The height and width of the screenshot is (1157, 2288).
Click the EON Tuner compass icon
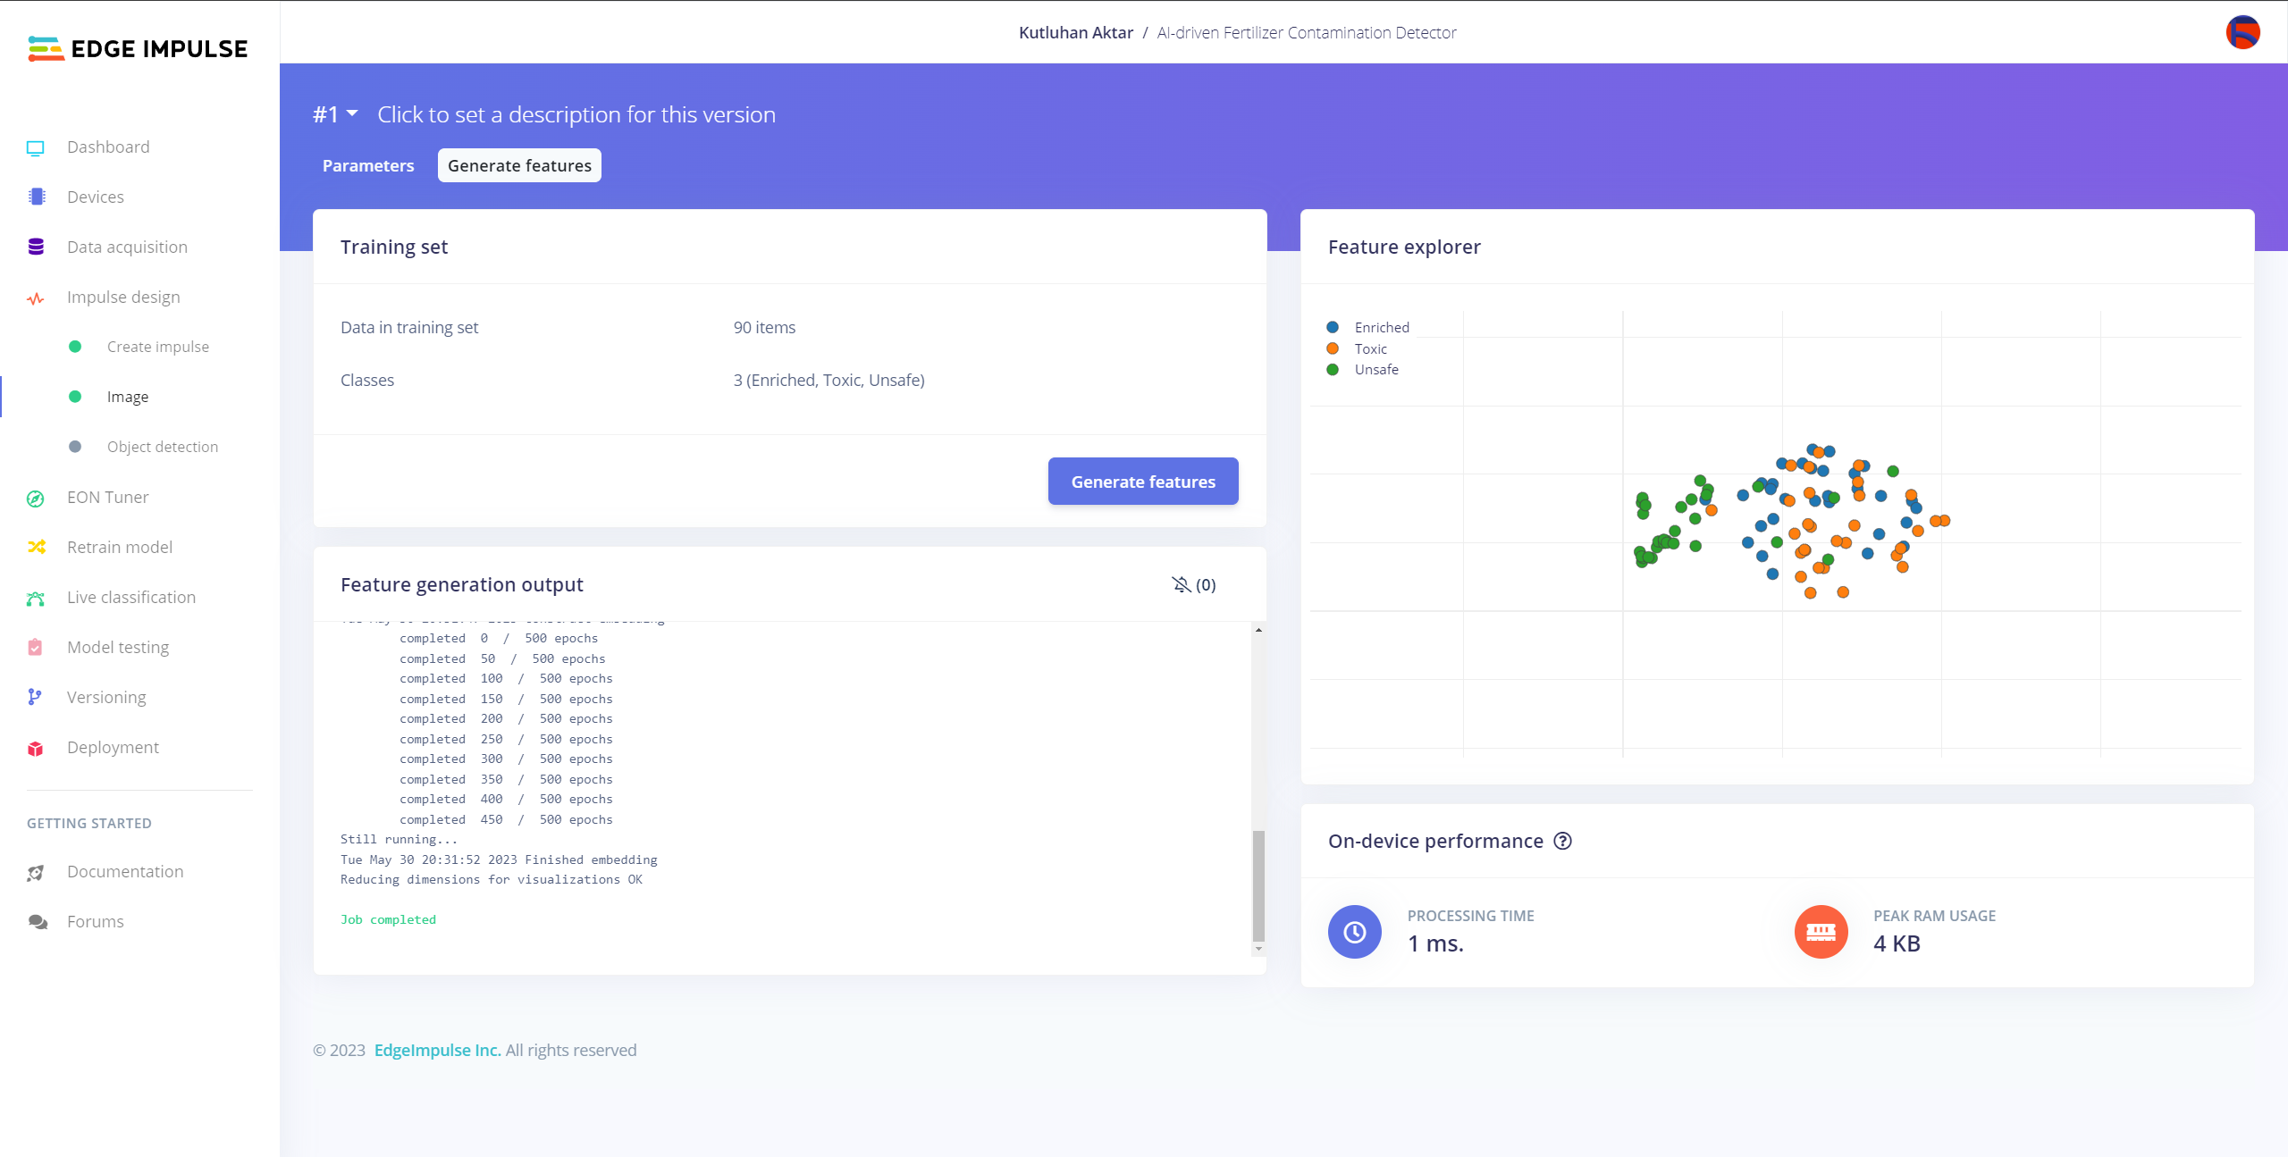36,499
